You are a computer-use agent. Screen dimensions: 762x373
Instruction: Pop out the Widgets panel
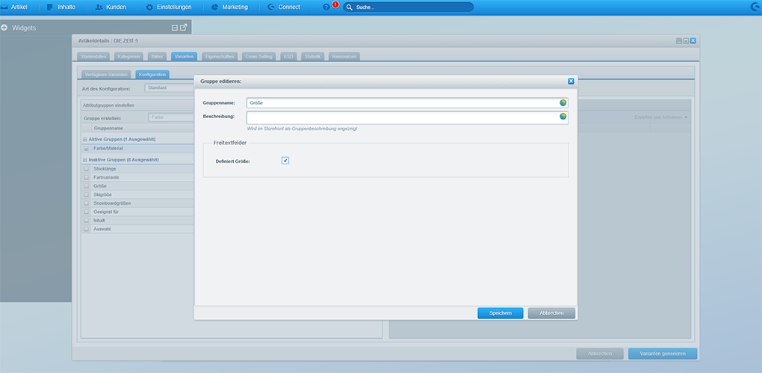click(184, 28)
